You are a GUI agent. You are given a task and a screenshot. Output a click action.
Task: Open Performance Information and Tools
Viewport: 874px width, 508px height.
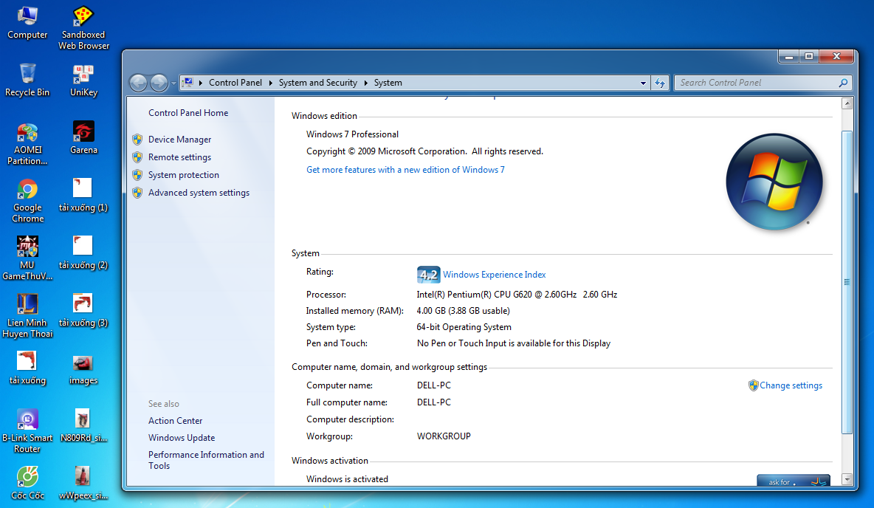[x=206, y=460]
